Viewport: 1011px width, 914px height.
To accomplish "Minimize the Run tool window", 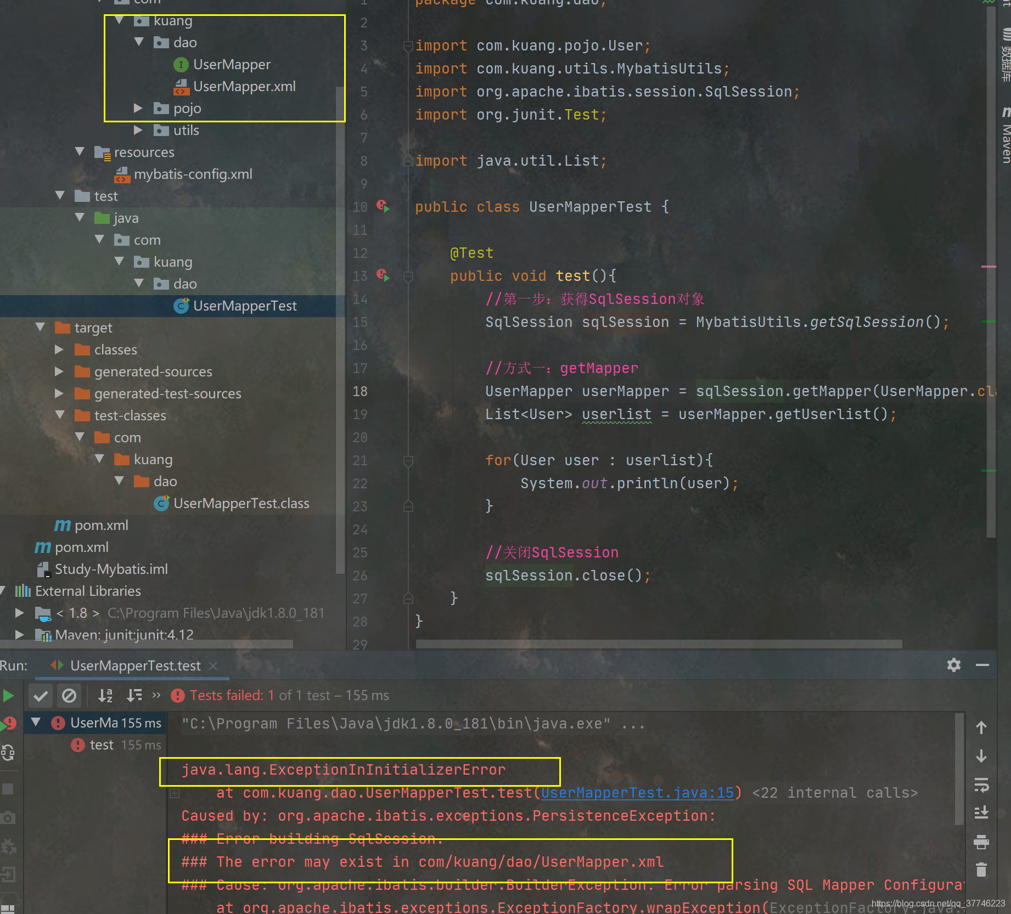I will coord(982,665).
